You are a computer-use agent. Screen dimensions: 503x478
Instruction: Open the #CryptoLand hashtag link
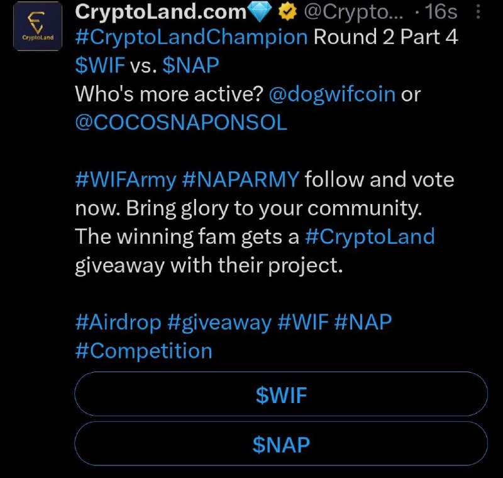click(370, 237)
